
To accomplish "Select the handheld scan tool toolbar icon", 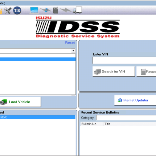I will tap(56, 10).
